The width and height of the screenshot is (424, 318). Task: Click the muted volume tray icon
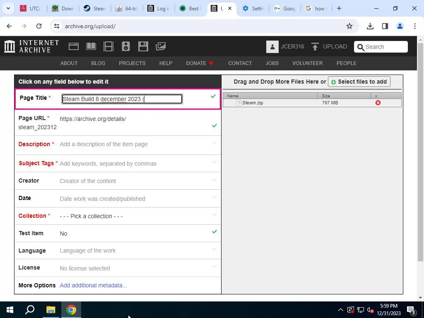tap(370, 310)
